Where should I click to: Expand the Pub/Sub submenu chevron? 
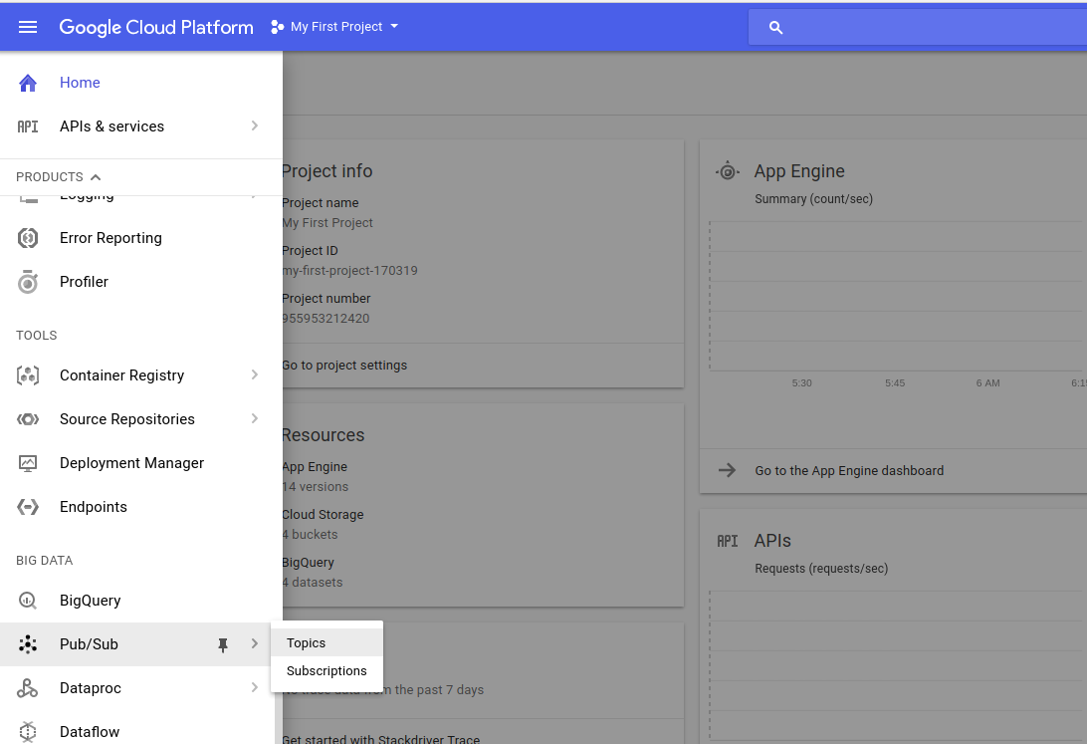(x=255, y=644)
